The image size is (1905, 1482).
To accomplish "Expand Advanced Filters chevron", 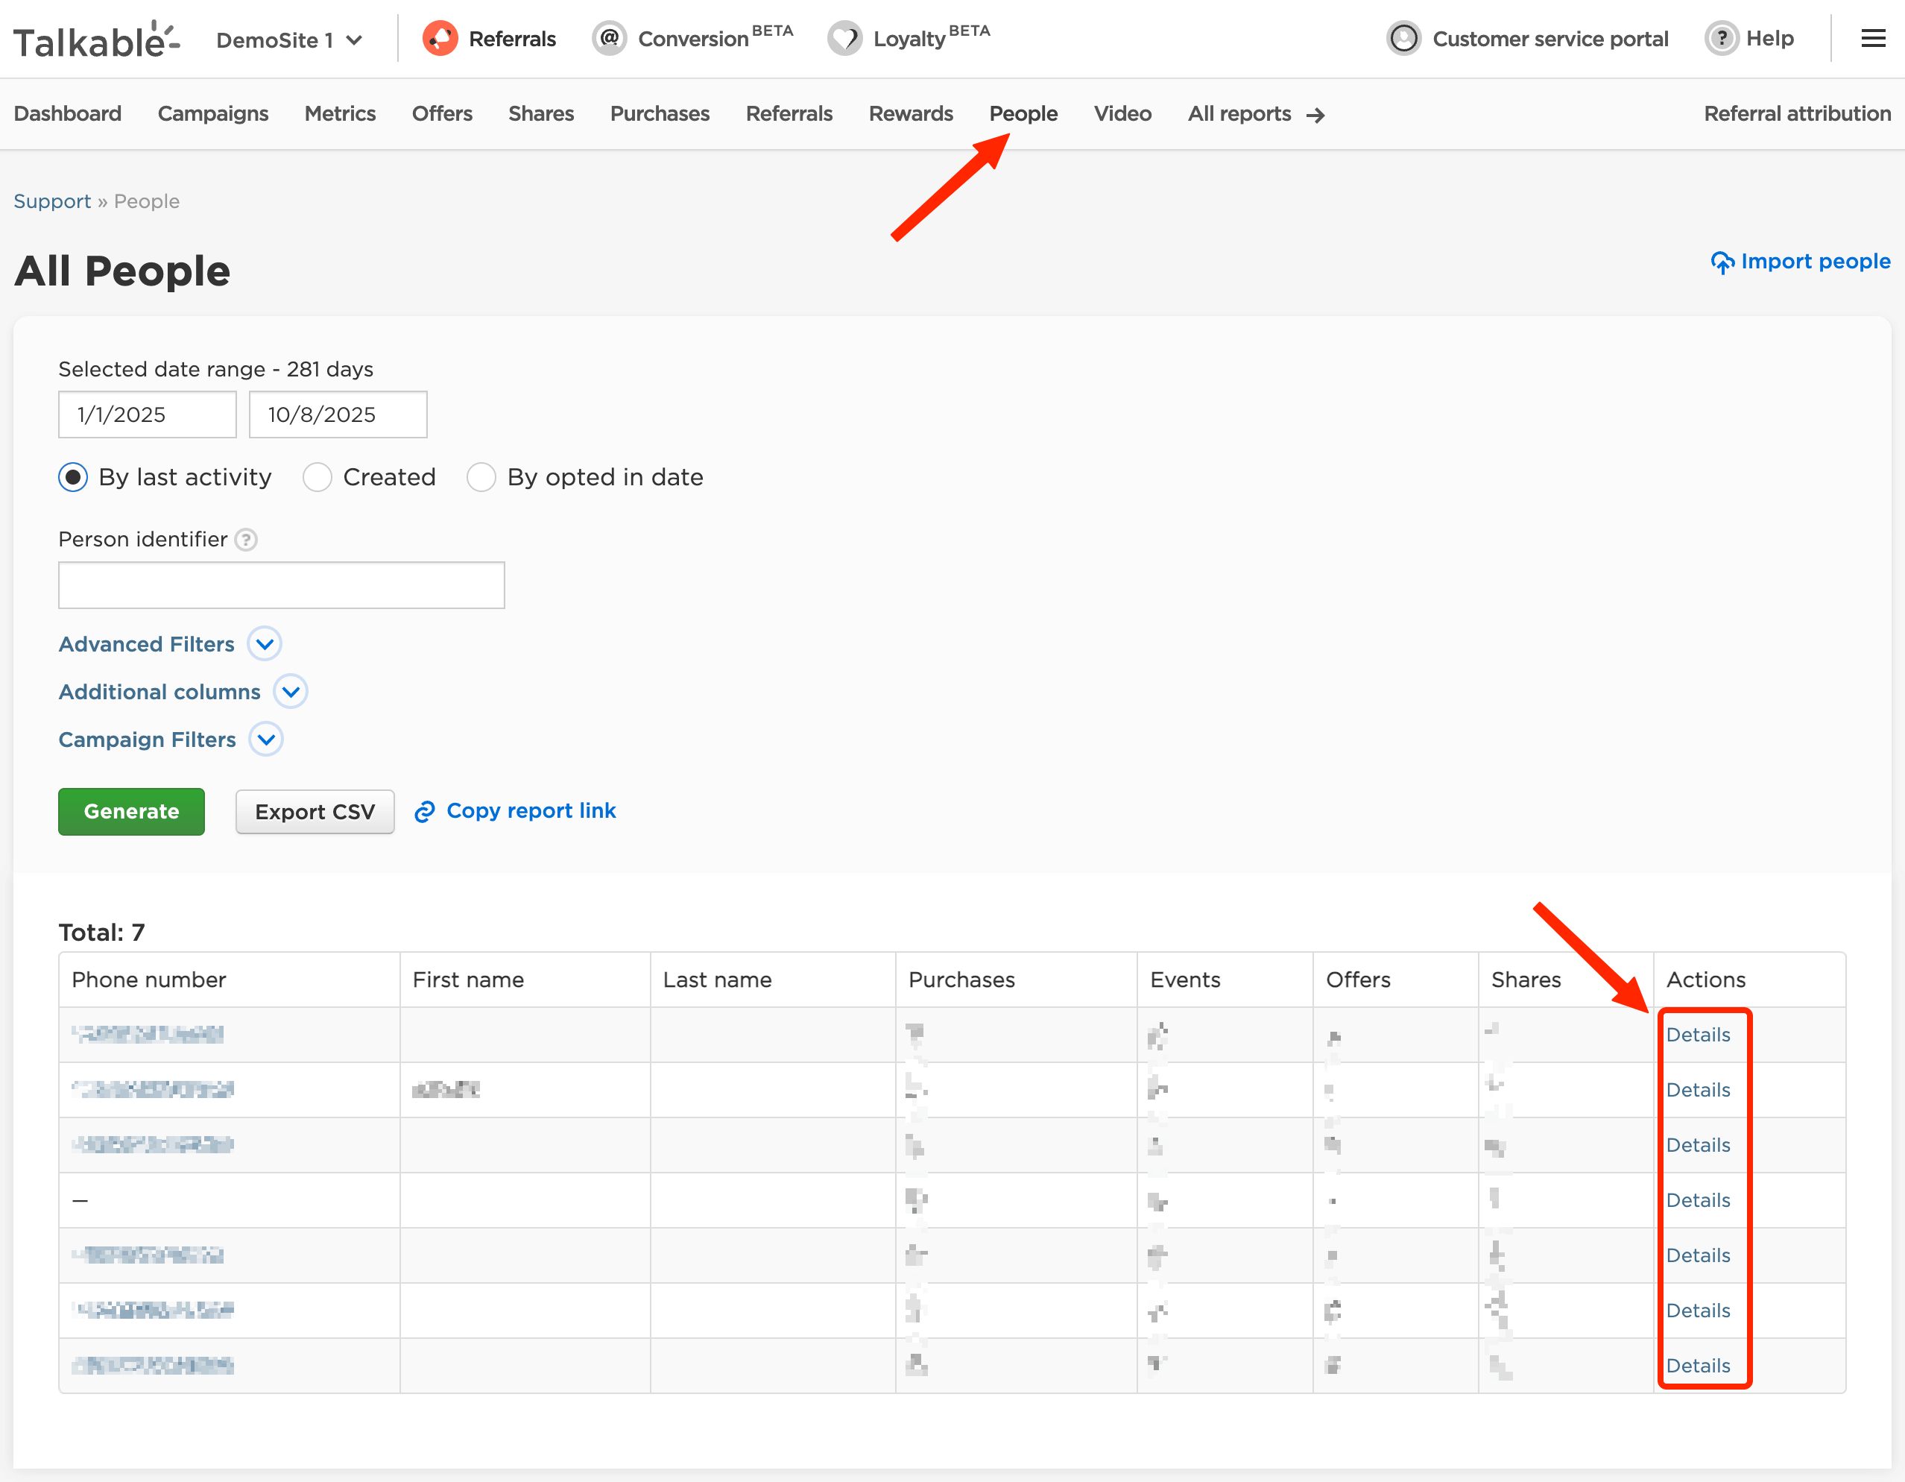I will click(x=265, y=645).
